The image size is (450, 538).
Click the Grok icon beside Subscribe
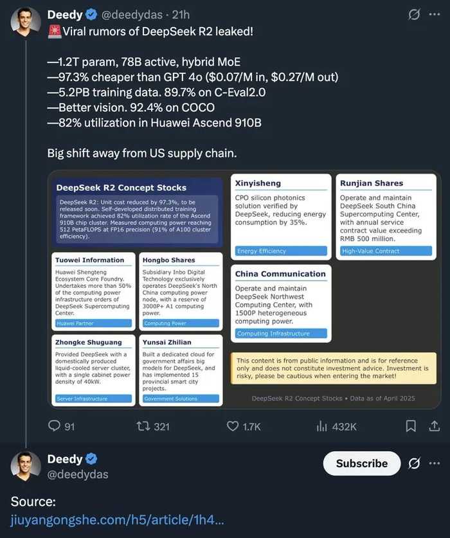coord(415,463)
